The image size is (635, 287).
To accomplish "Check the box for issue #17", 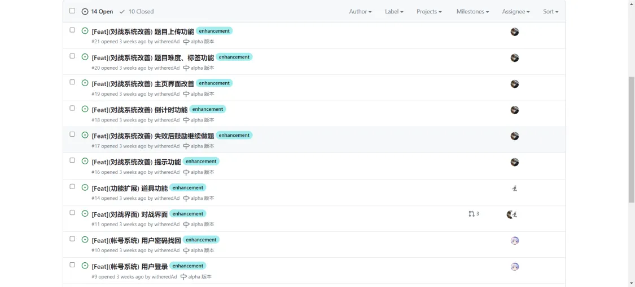I will (72, 134).
